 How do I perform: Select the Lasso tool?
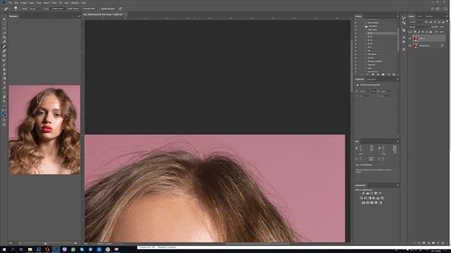point(4,28)
